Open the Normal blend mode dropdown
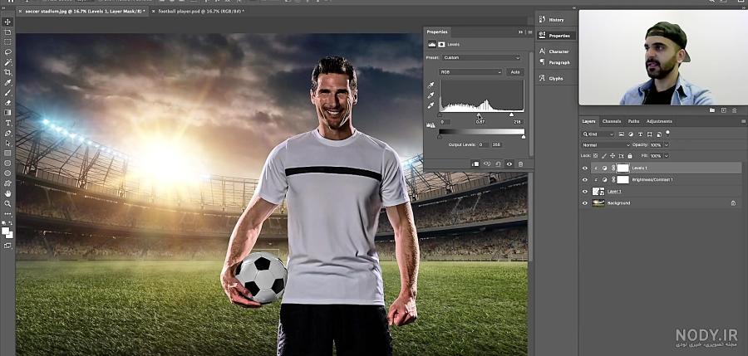 click(x=606, y=145)
